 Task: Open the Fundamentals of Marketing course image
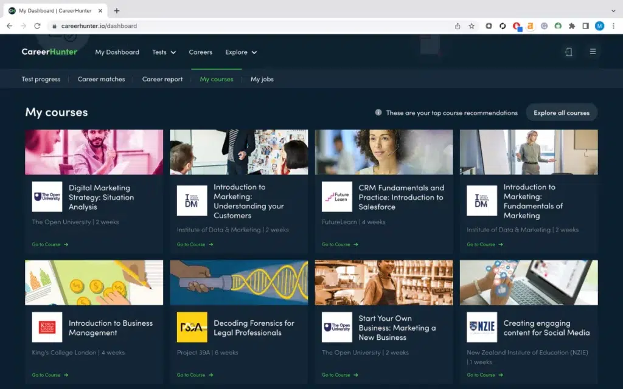[x=529, y=152]
